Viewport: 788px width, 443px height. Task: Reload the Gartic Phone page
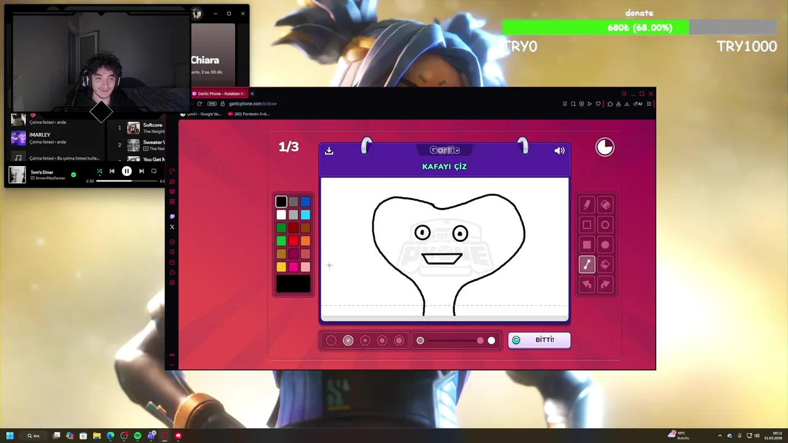point(199,103)
